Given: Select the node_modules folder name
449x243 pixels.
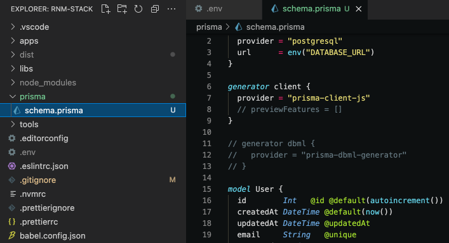Looking at the screenshot, I should click(x=48, y=83).
